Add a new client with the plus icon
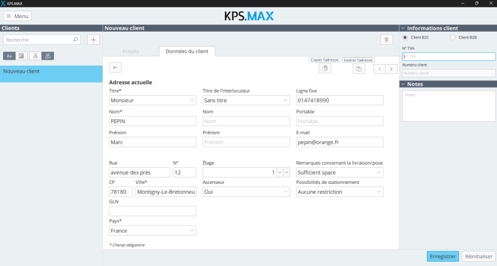This screenshot has width=497, height=266. pos(94,40)
